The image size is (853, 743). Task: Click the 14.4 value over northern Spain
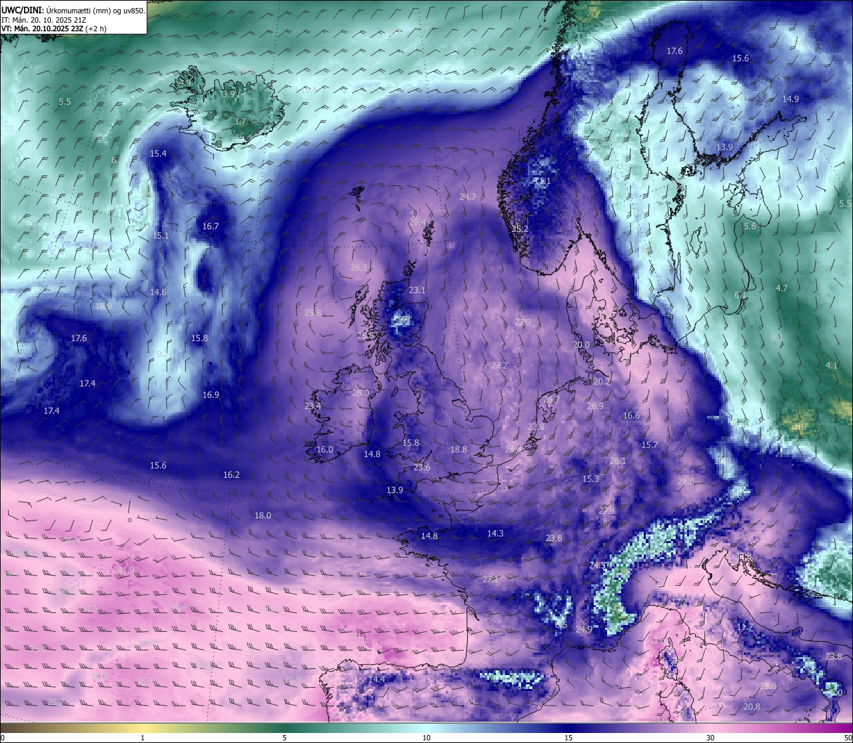point(377,679)
